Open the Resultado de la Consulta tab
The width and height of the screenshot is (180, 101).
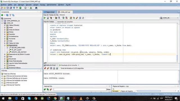pos(69,65)
